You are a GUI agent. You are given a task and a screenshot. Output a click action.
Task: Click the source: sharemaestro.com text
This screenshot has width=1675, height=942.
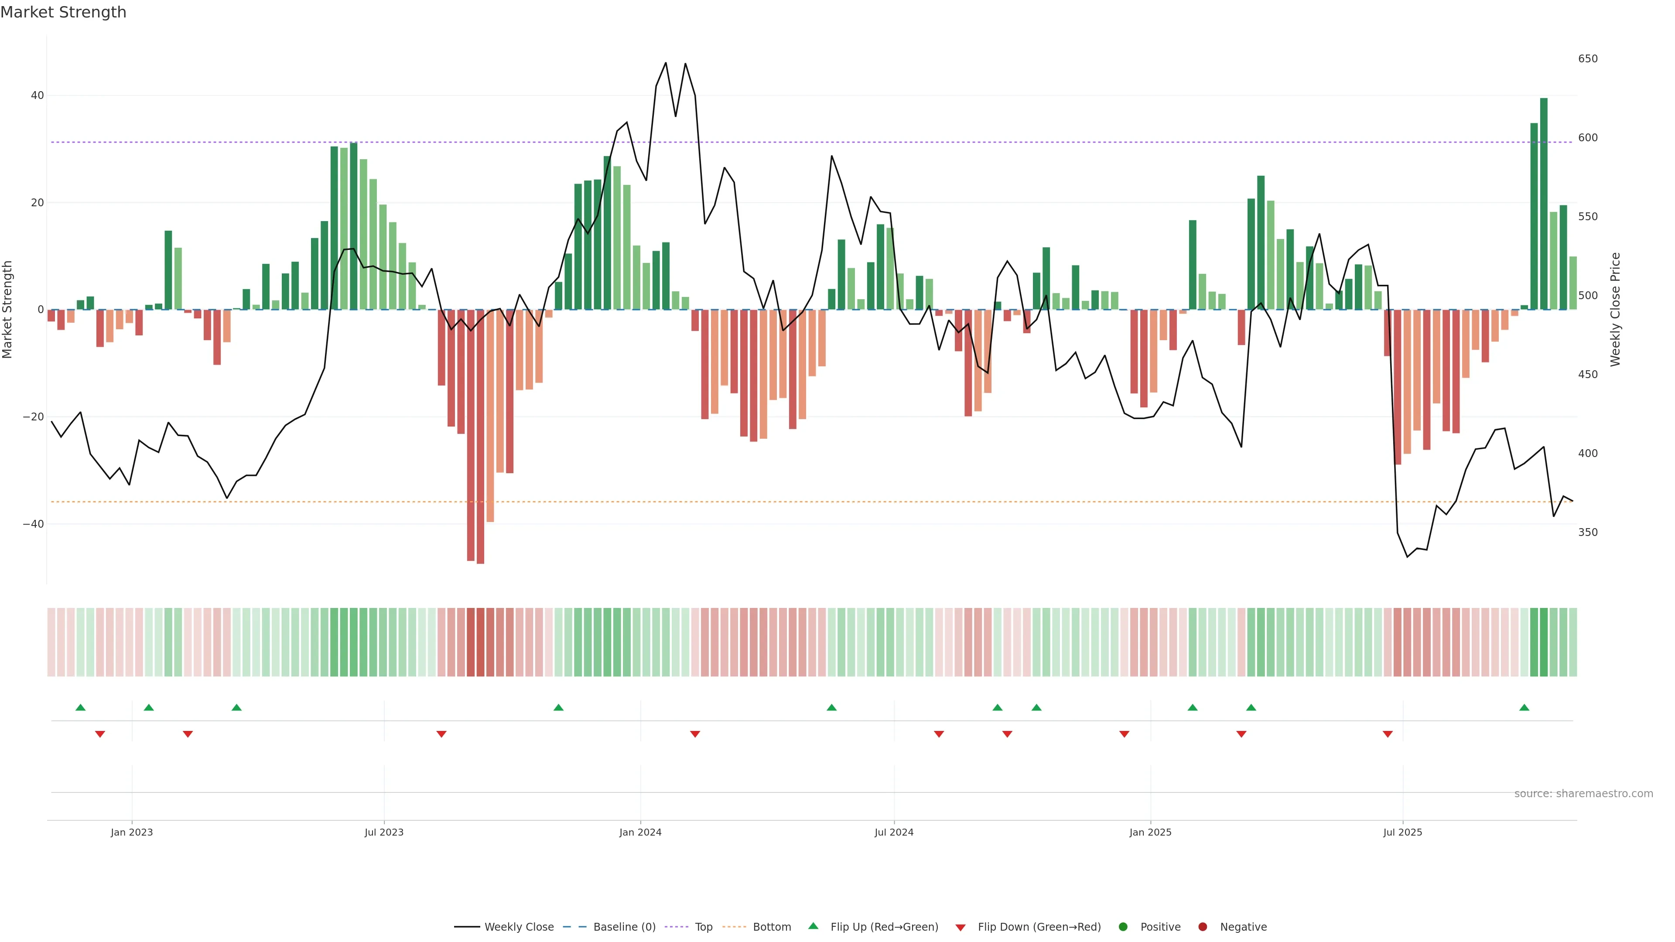(x=1583, y=793)
